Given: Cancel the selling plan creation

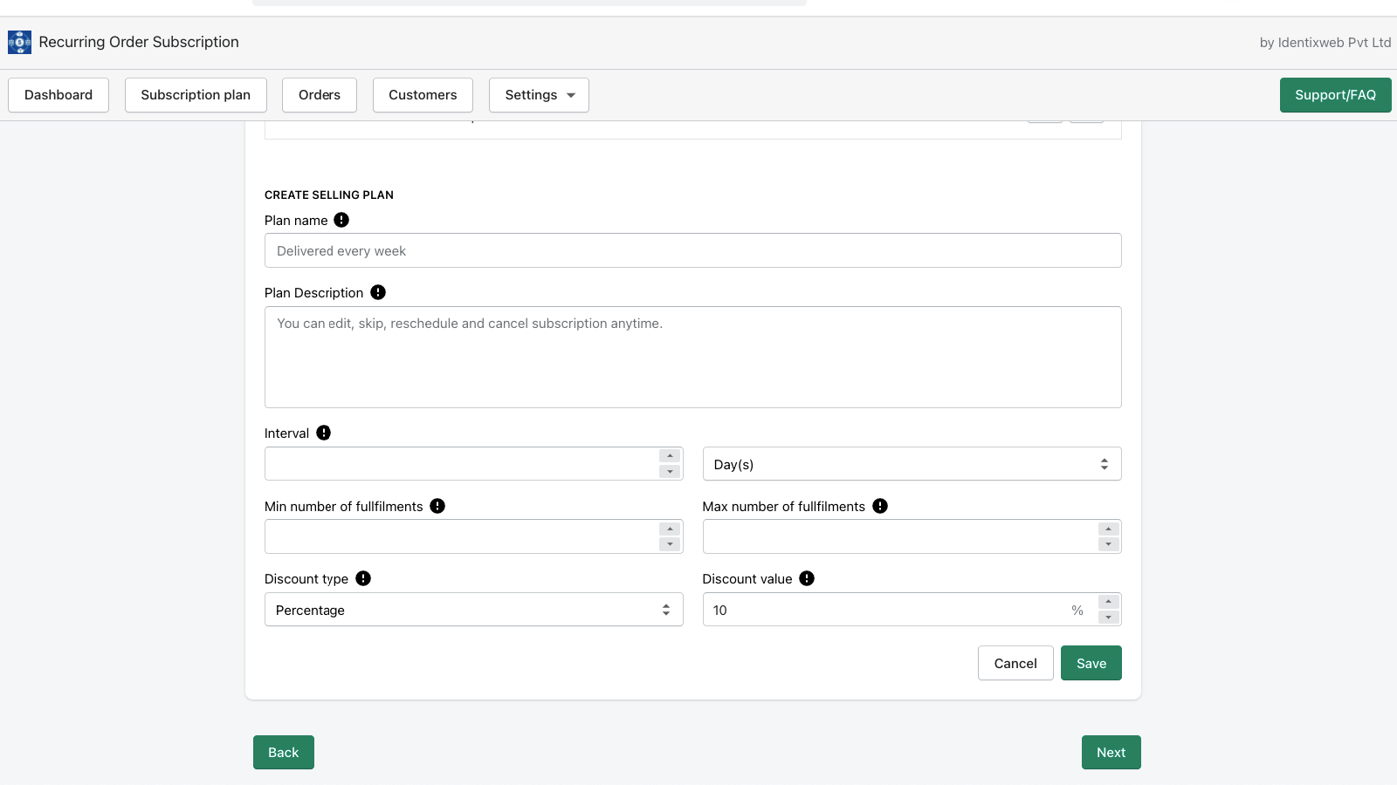Looking at the screenshot, I should tap(1015, 664).
